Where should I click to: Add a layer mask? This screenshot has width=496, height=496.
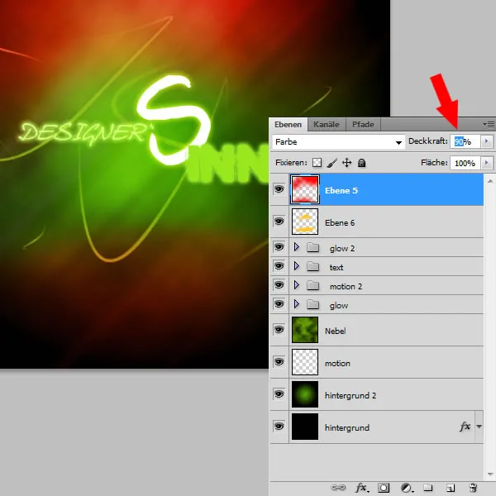click(x=384, y=488)
